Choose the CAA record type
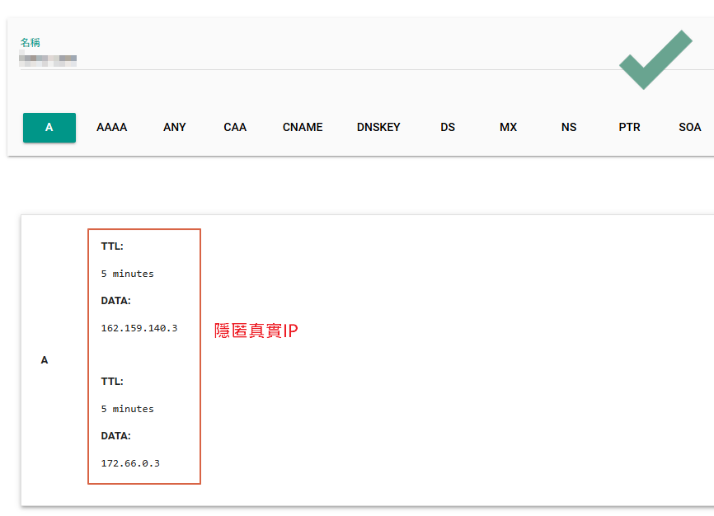The width and height of the screenshot is (714, 516). [x=235, y=128]
